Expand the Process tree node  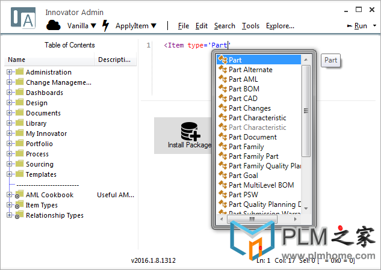9,154
